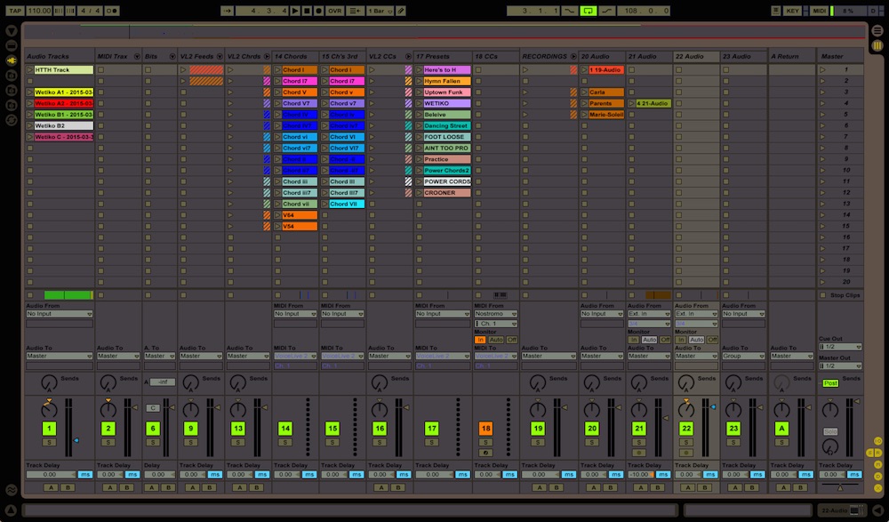The height and width of the screenshot is (522, 889).
Task: Select the 17 Presets track header
Action: [x=440, y=56]
